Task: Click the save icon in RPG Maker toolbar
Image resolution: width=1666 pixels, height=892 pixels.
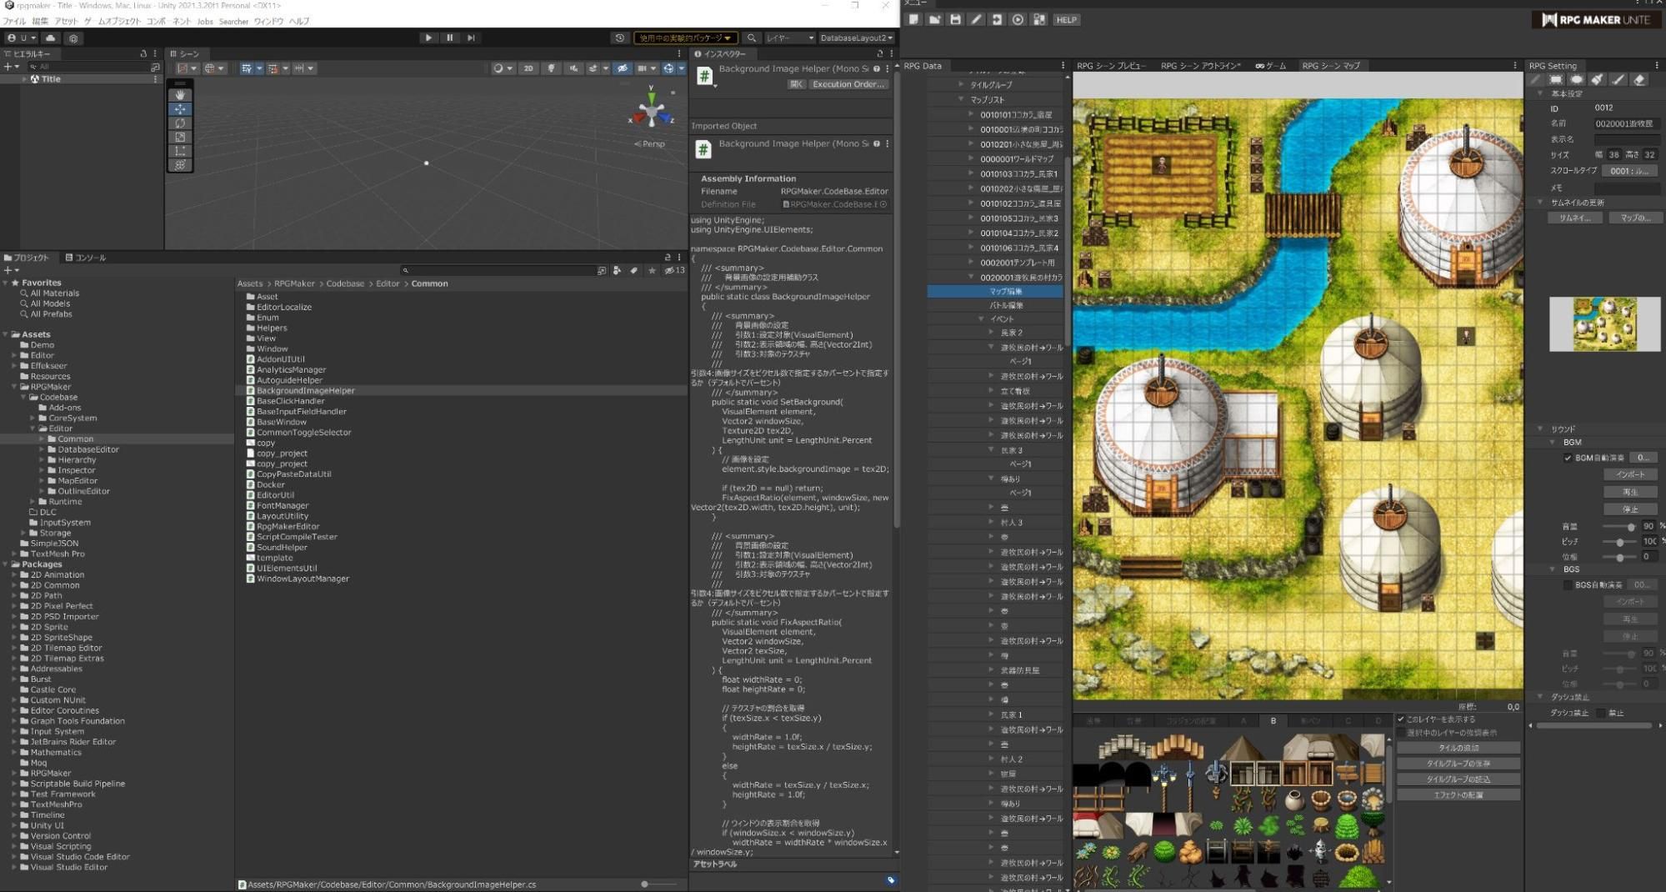Action: [x=955, y=20]
